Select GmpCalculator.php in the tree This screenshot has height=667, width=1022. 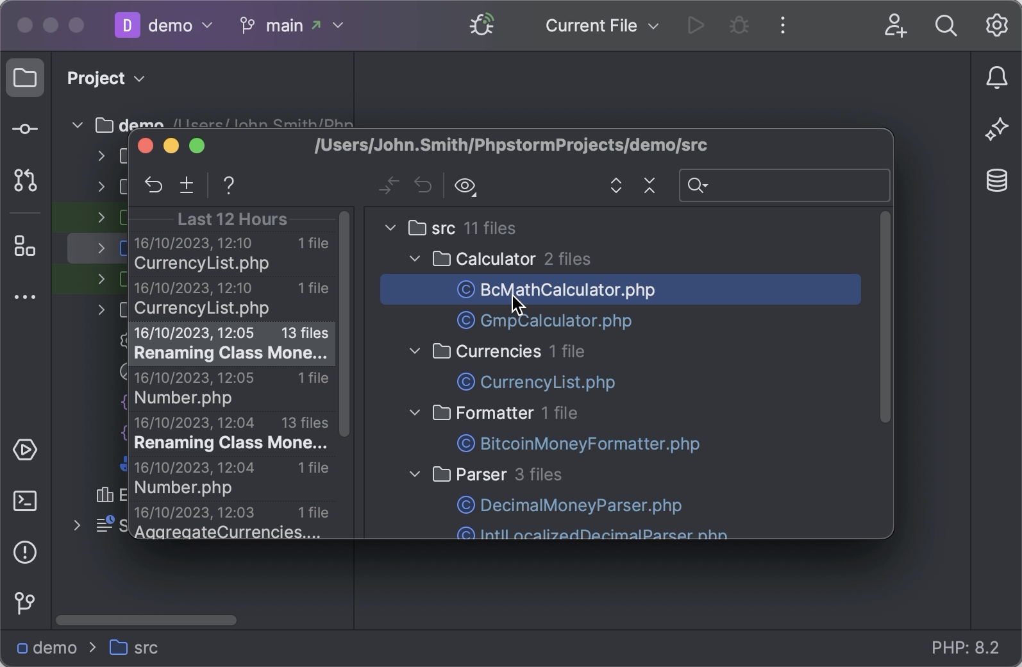point(555,321)
